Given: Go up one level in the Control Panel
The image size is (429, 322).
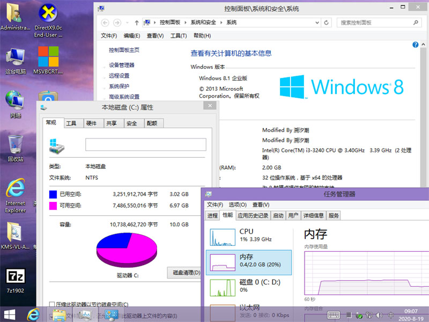Looking at the screenshot, I should 137,23.
